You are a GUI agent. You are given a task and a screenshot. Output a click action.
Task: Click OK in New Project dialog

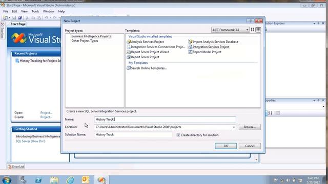[x=225, y=146]
